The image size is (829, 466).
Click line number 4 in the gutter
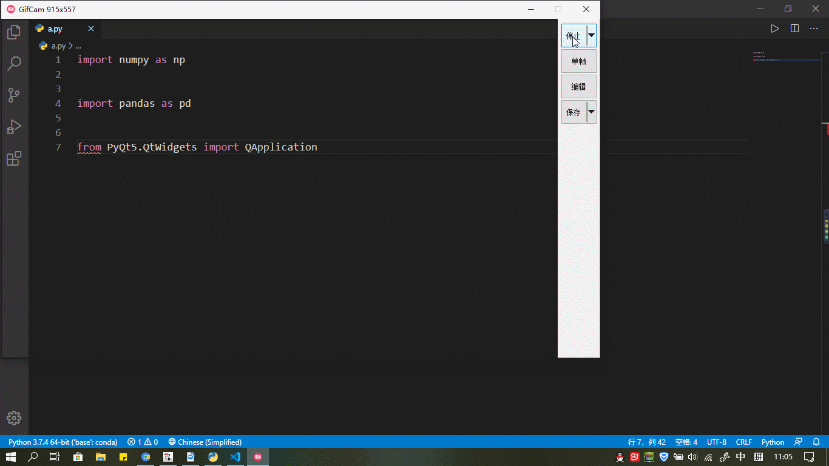tap(58, 103)
